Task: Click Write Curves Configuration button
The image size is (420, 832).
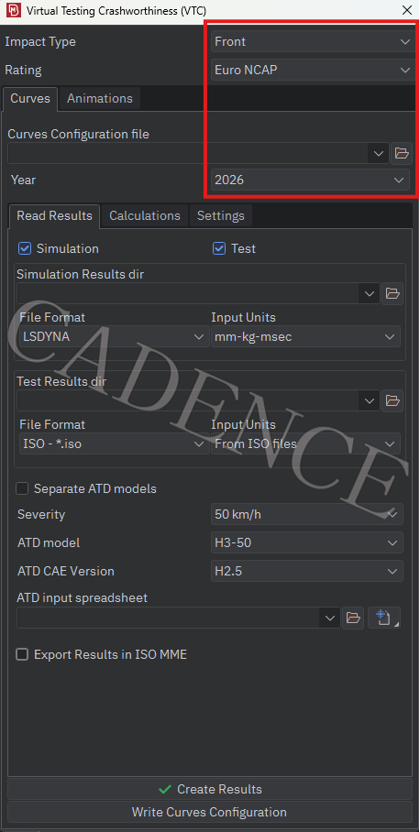Action: point(210,812)
